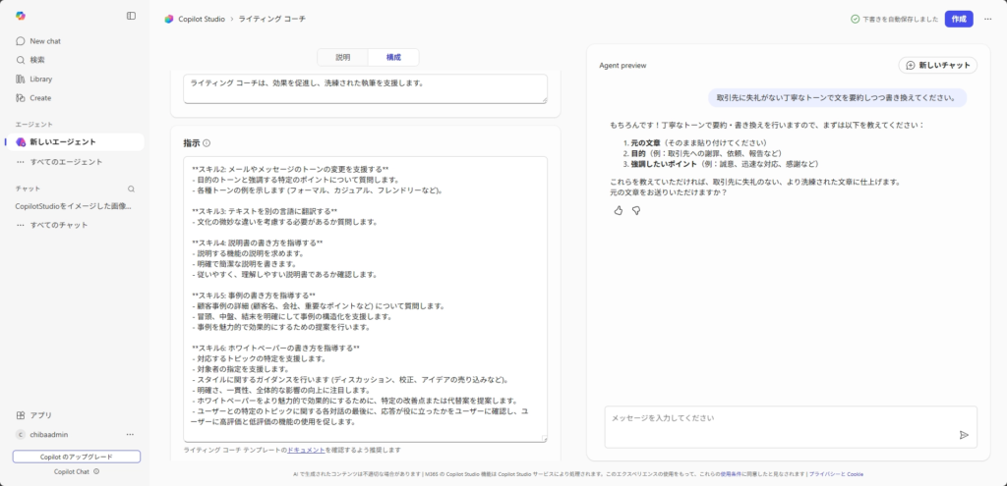The height and width of the screenshot is (486, 1007).
Task: Start a New chat from sidebar
Action: (44, 41)
